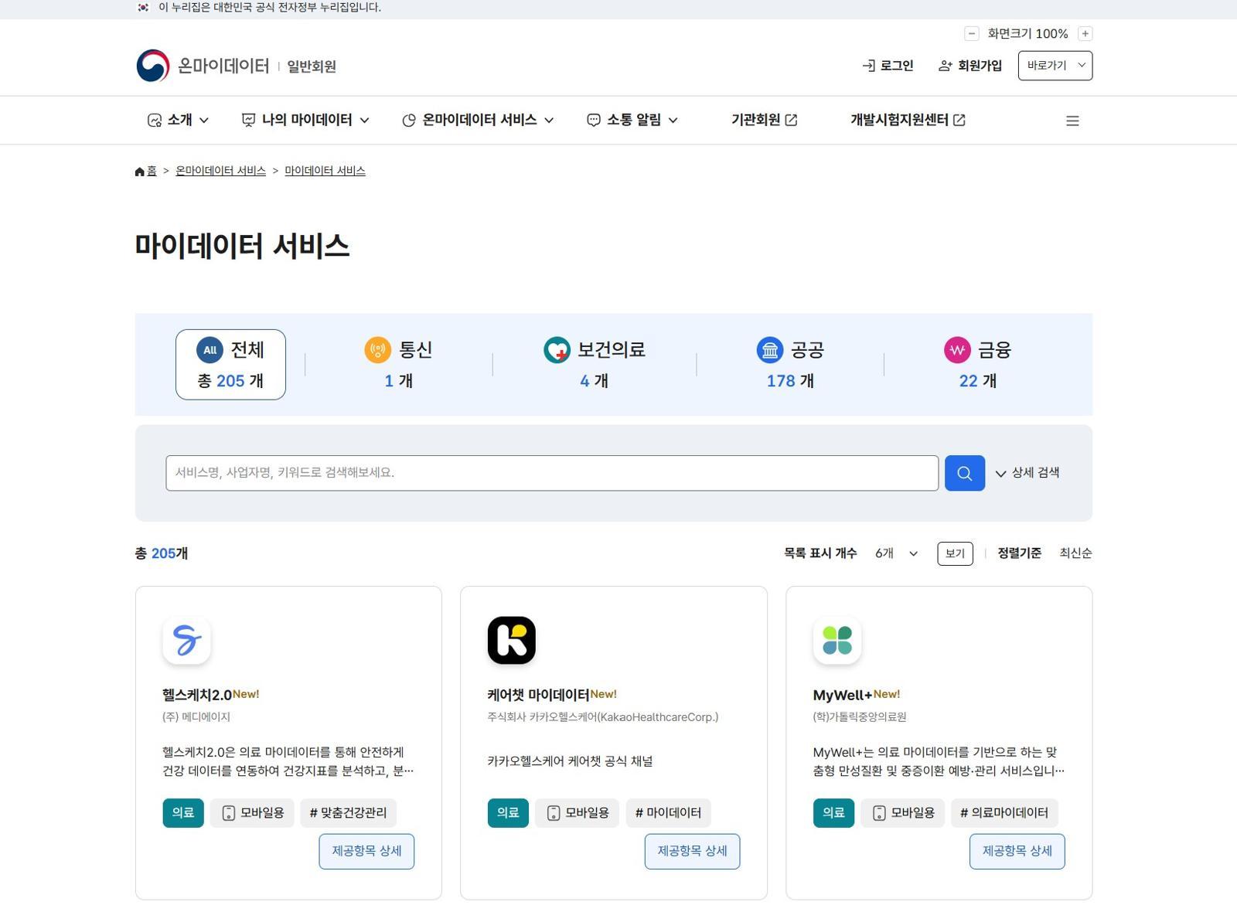Click the mobile phone icon on MyWell+ card
Screen dimensions: 1237x912
tap(879, 813)
